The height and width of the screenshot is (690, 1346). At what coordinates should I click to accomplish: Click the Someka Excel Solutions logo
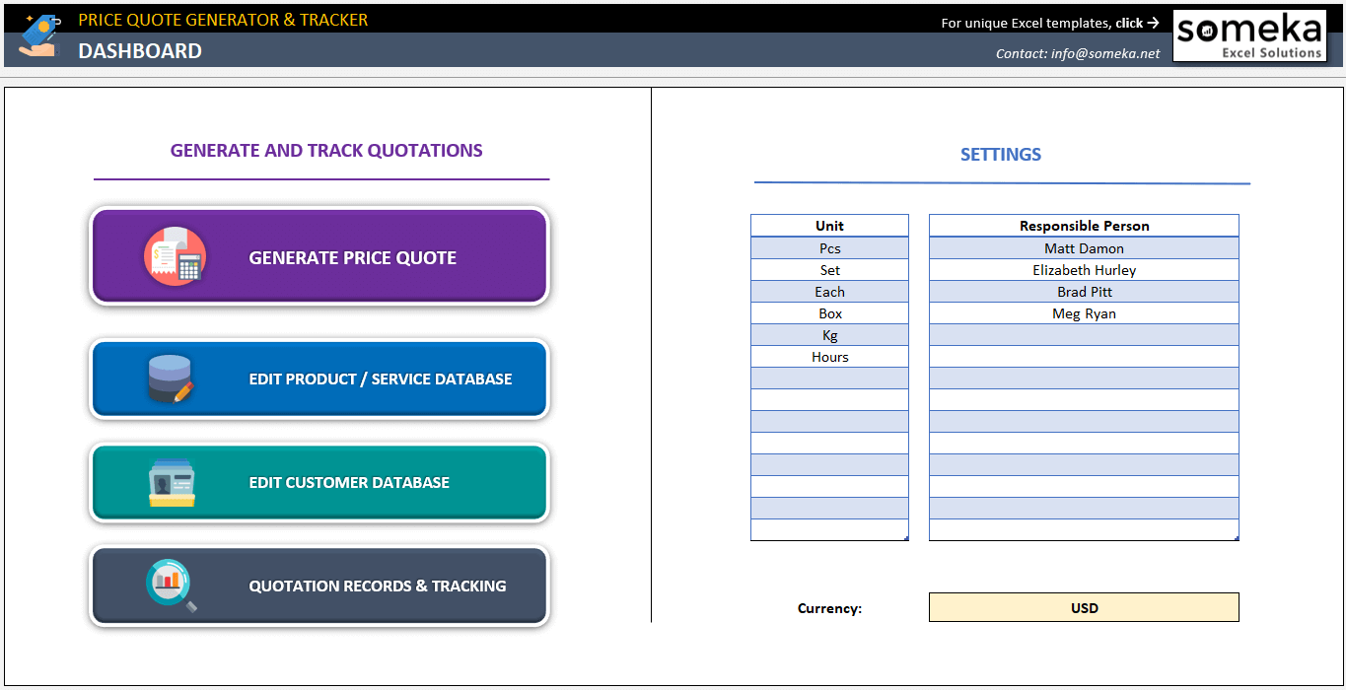(1249, 35)
